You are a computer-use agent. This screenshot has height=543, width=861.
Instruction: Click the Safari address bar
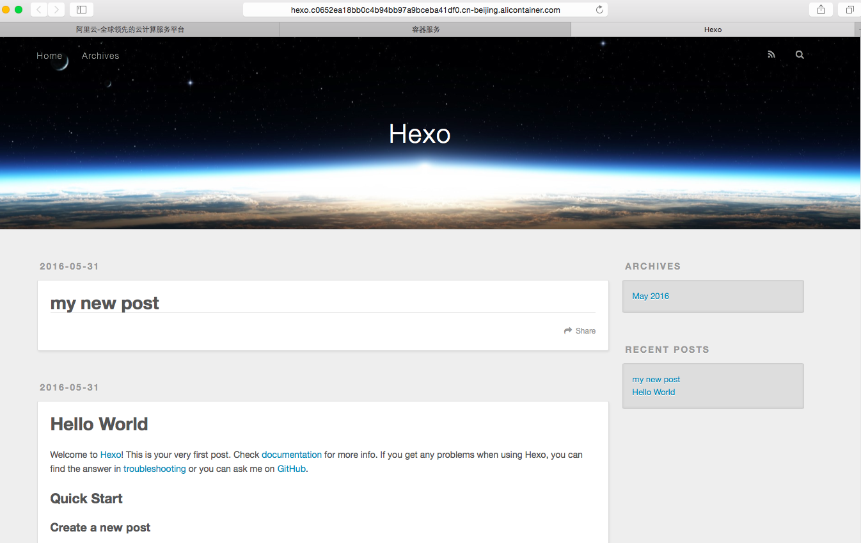(x=425, y=10)
